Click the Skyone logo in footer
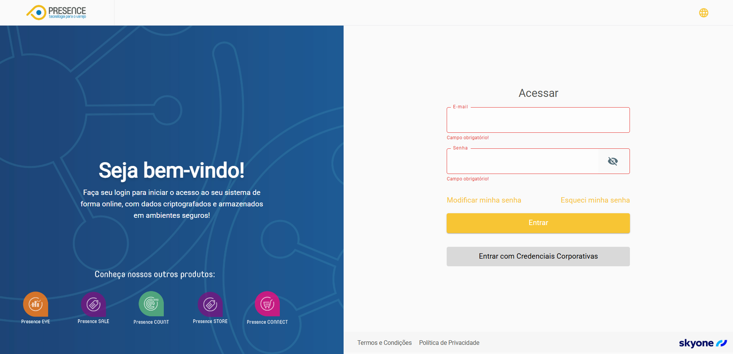The width and height of the screenshot is (733, 354). 702,343
